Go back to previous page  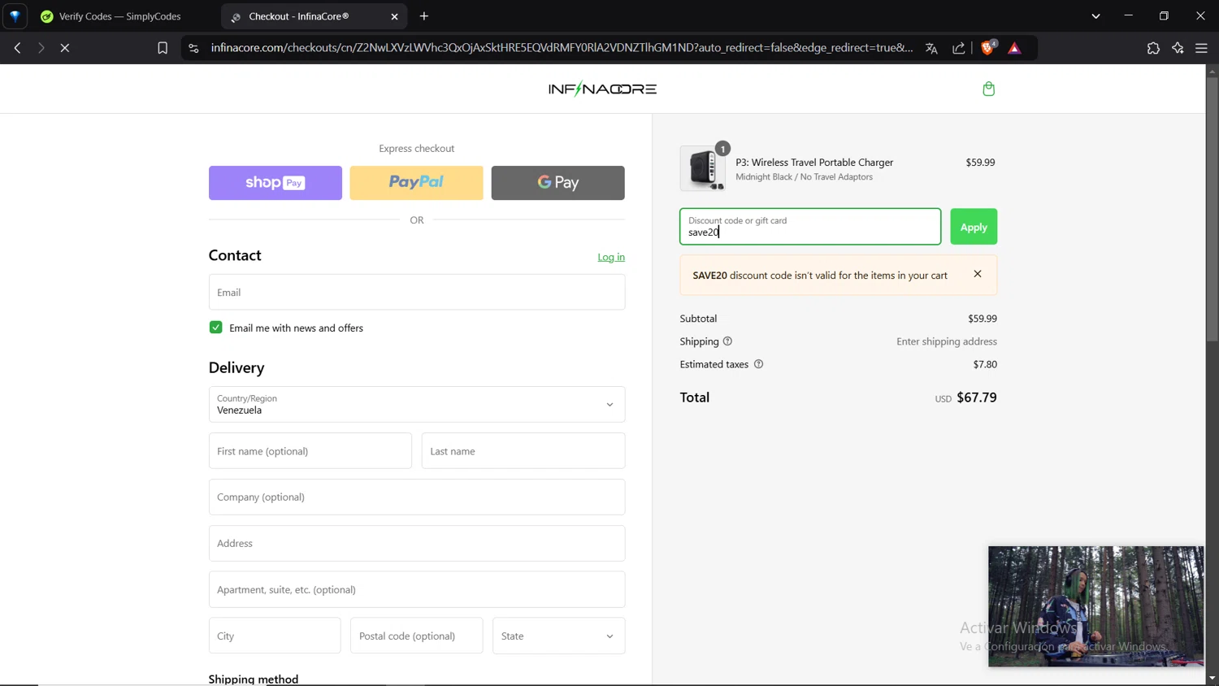pyautogui.click(x=17, y=48)
